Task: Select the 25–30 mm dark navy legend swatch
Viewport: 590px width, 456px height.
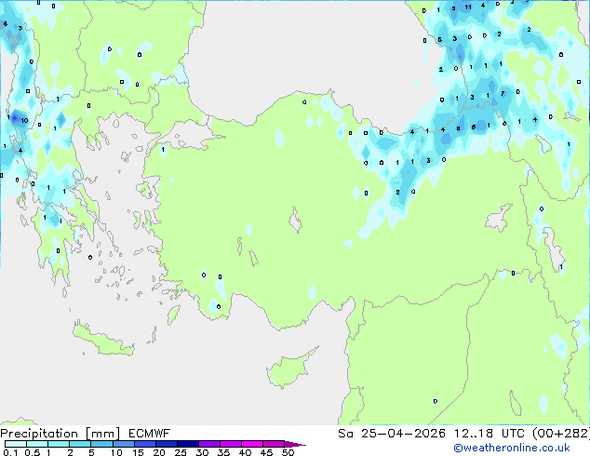Action: point(187,444)
